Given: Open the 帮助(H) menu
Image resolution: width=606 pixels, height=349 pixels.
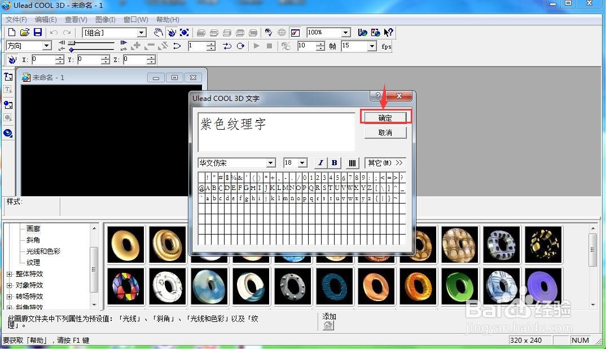Looking at the screenshot, I should tap(168, 19).
